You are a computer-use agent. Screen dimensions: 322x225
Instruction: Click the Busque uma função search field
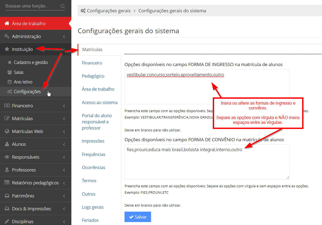point(32,6)
